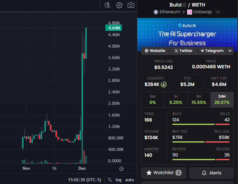The image size is (238, 184).
Task: Click the Dec date label on time axis
Action: pos(82,168)
